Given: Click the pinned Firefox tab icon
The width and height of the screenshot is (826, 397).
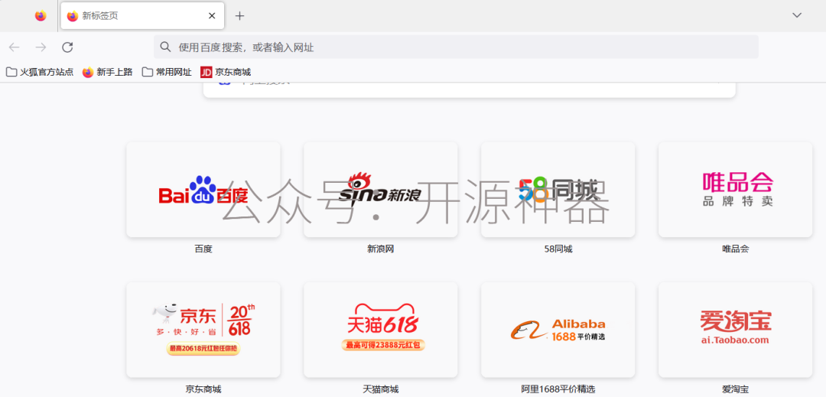Looking at the screenshot, I should [x=41, y=16].
